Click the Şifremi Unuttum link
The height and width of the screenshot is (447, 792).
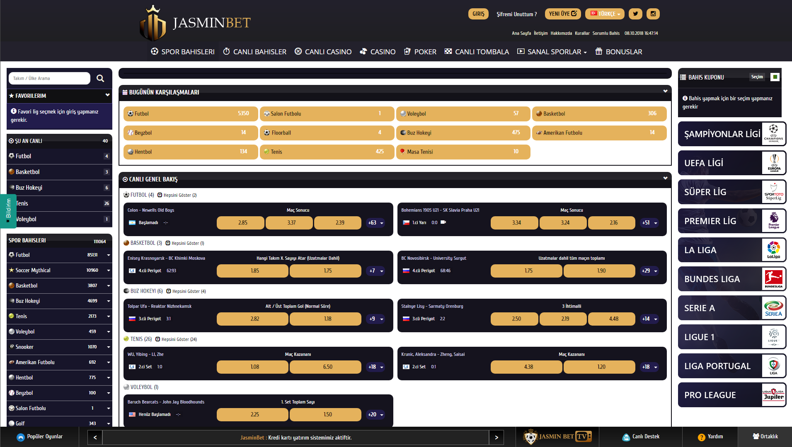click(516, 14)
